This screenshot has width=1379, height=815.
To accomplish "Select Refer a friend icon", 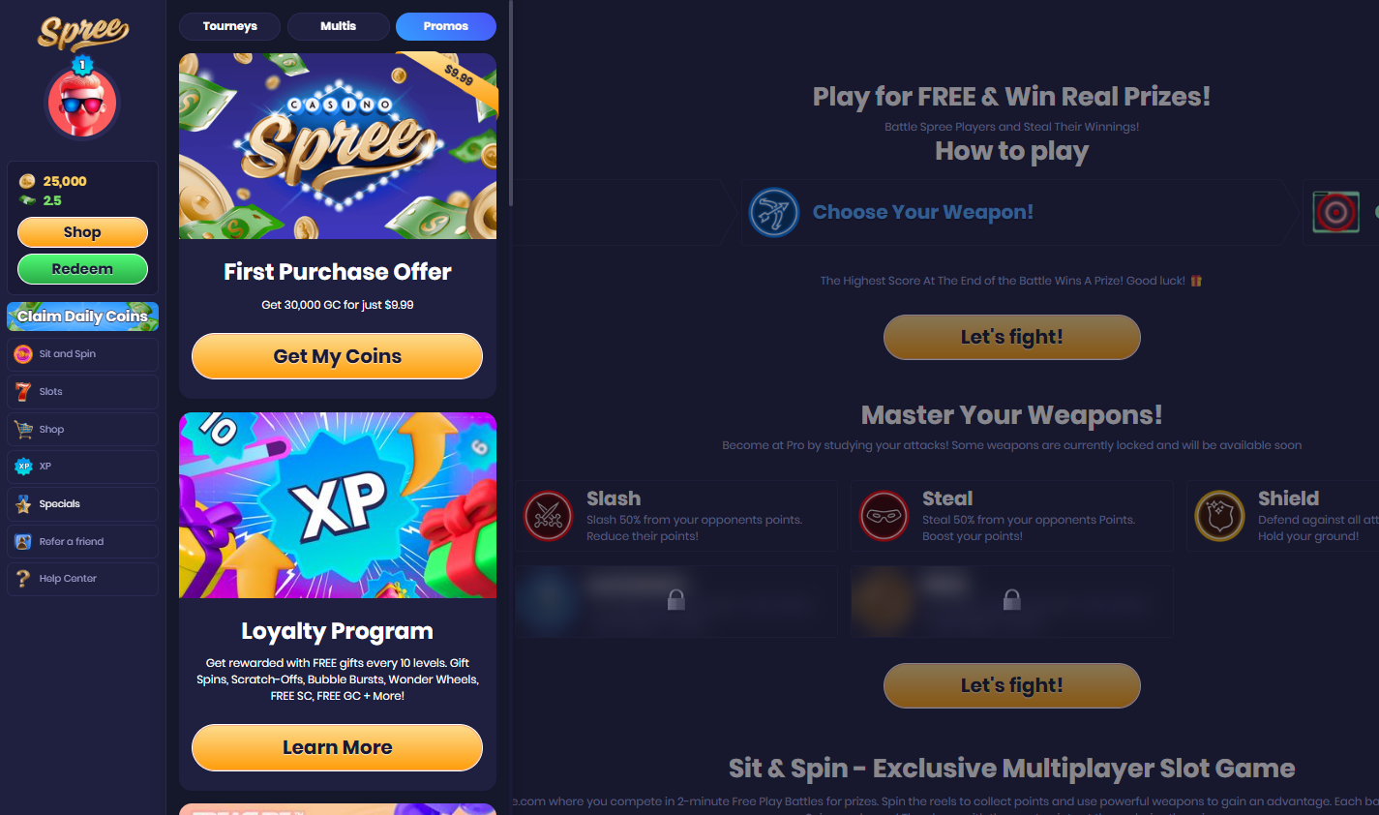I will [23, 542].
